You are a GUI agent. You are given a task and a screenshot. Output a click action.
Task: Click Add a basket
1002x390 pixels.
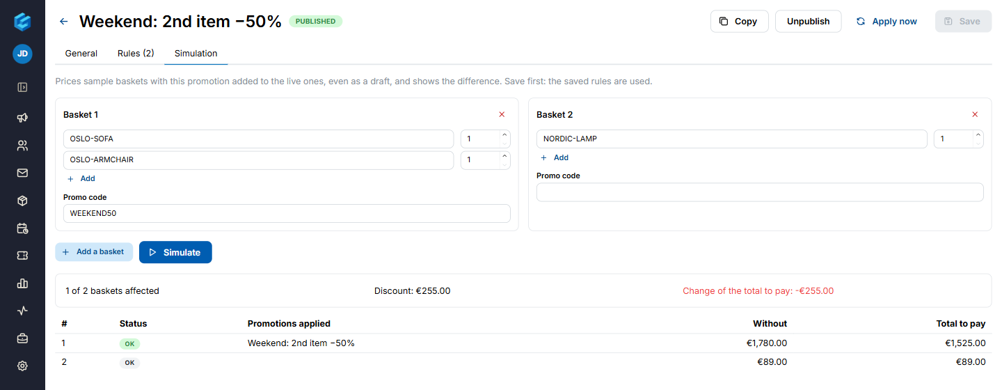pos(94,252)
